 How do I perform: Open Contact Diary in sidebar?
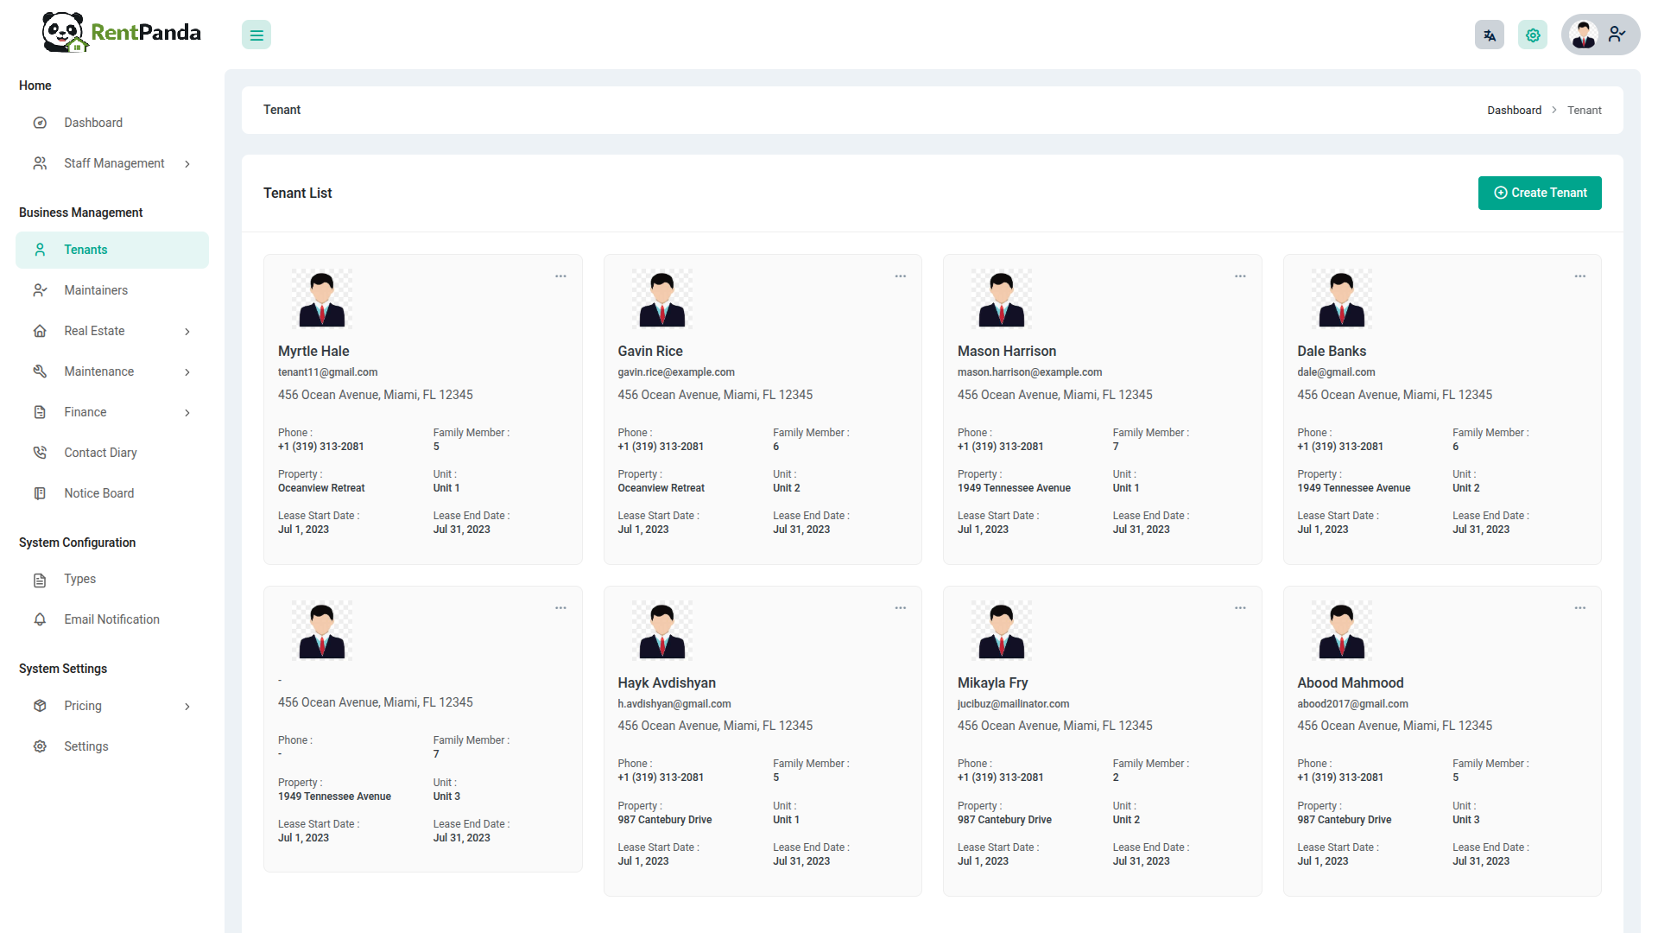coord(100,453)
